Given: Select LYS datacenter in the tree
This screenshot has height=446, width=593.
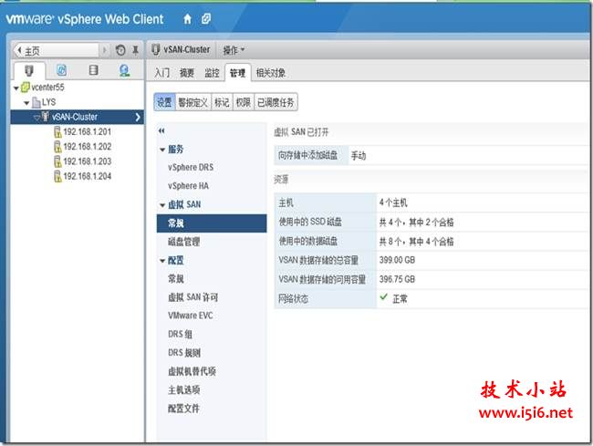Looking at the screenshot, I should 48,102.
